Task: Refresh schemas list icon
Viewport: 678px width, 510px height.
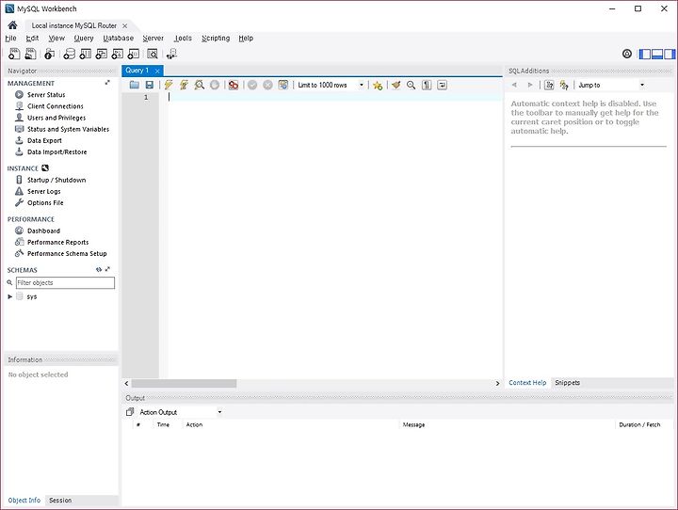Action: pyautogui.click(x=99, y=269)
